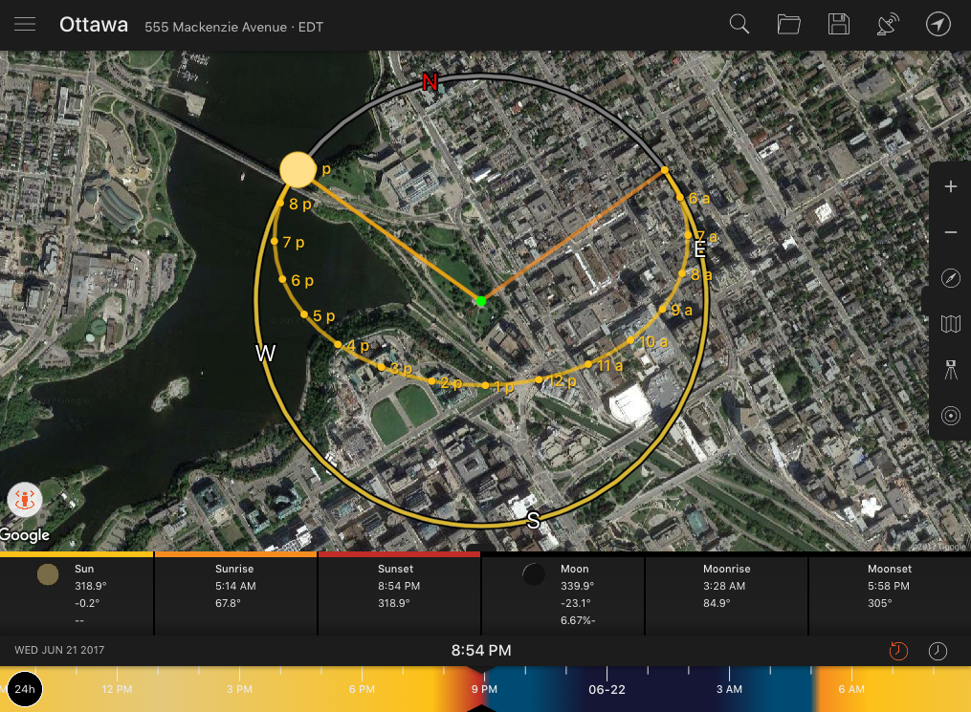The height and width of the screenshot is (712, 971).
Task: Click the WED JUN 21 2017 date
Action: pos(59,651)
